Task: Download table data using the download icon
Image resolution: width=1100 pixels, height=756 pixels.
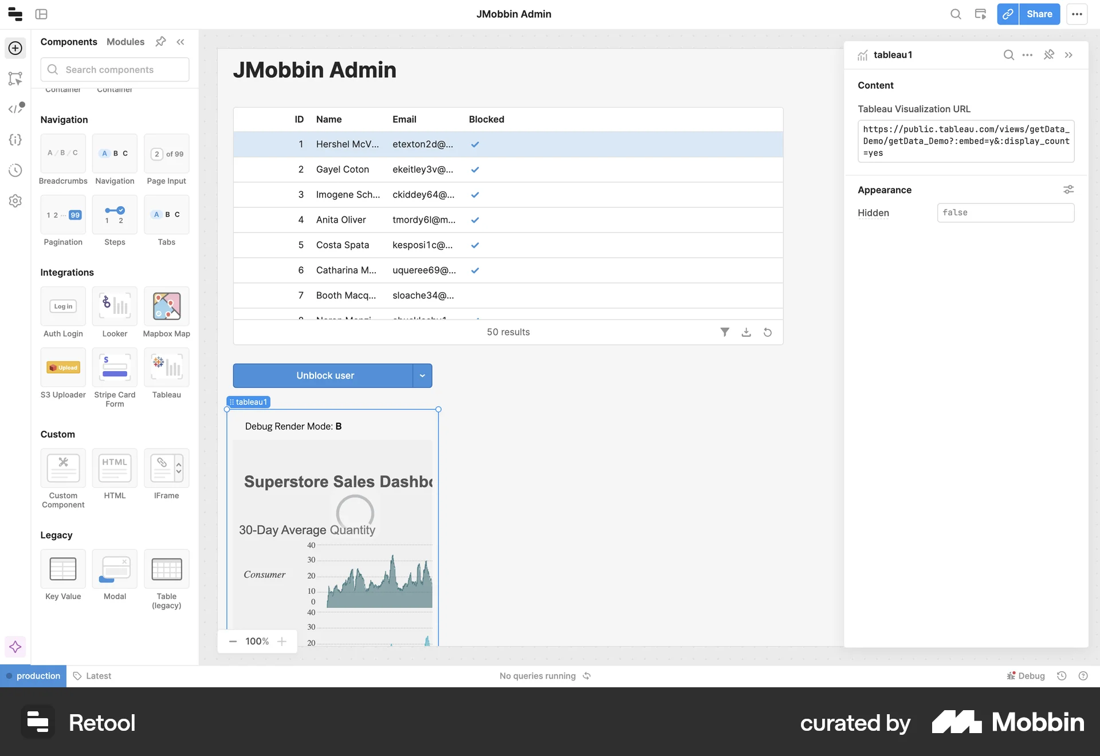Action: [x=746, y=332]
